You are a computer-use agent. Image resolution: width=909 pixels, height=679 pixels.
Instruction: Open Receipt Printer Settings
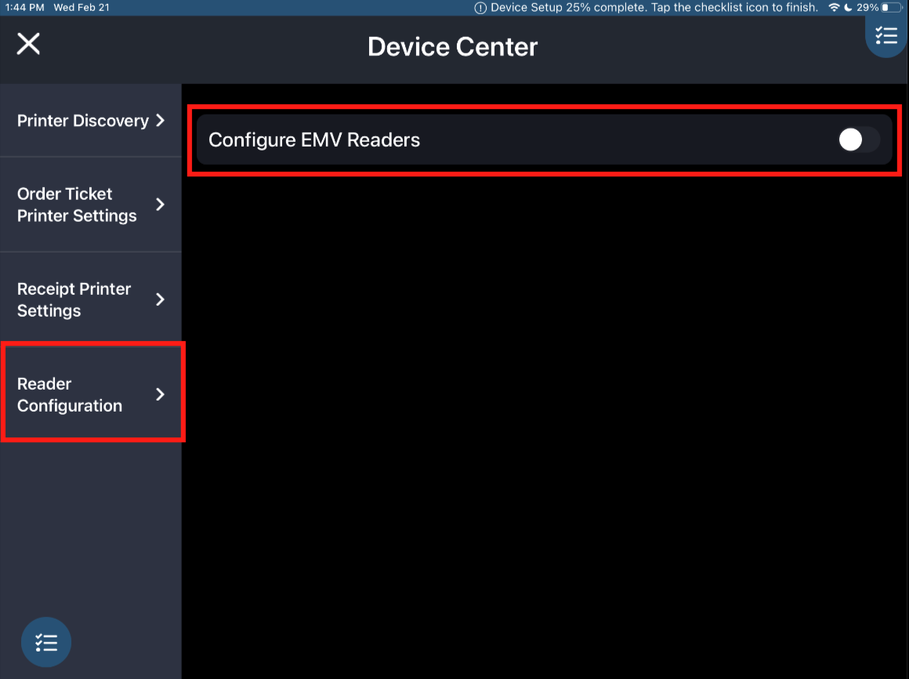click(x=74, y=299)
